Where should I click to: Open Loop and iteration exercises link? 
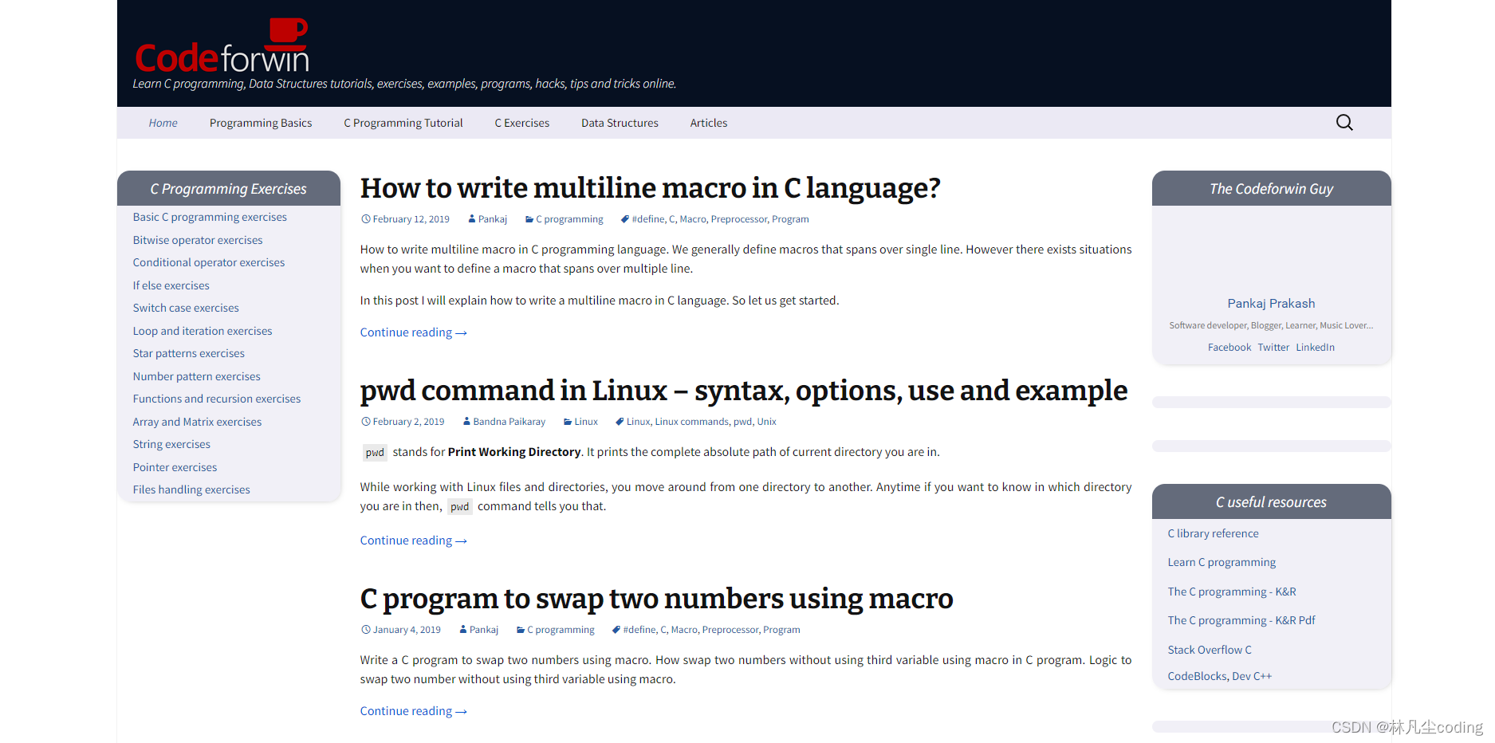click(203, 331)
